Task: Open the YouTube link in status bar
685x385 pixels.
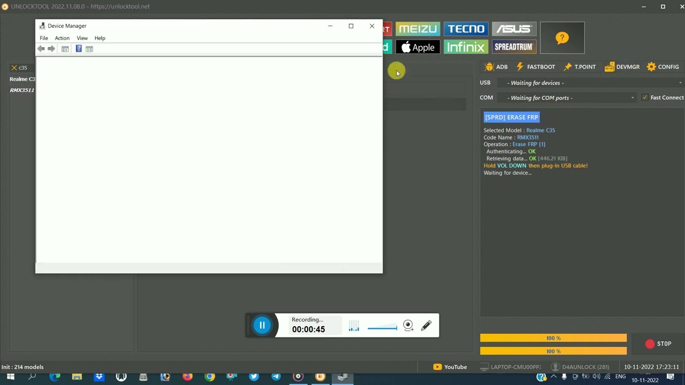Action: click(450, 367)
